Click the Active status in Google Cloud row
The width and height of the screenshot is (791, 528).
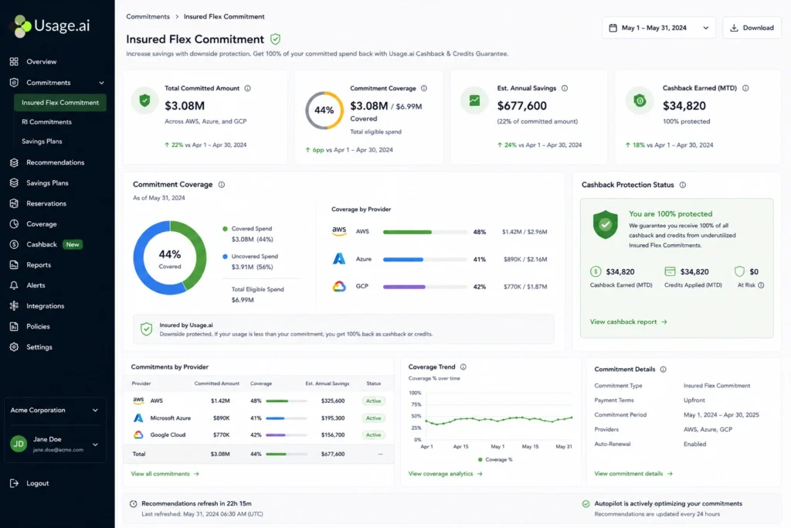(x=374, y=434)
